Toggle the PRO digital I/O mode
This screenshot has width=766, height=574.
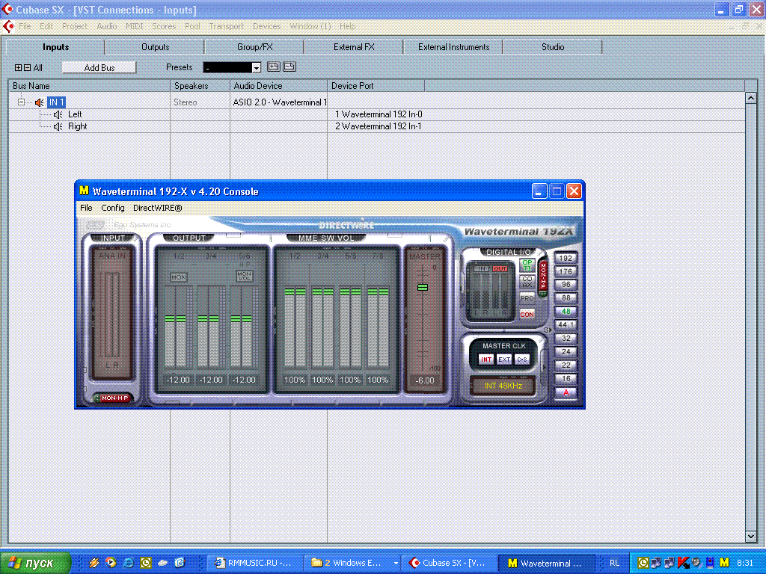pyautogui.click(x=527, y=297)
